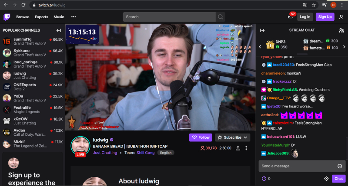Expand the Subscribe dropdown arrow
Screen dimensions: 348x186
click(245, 137)
